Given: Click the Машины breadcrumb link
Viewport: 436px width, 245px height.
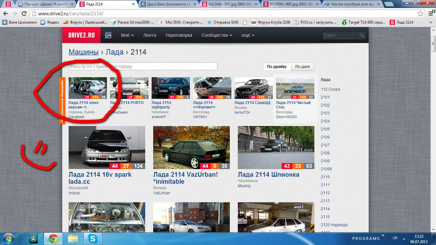Looking at the screenshot, I should (84, 52).
